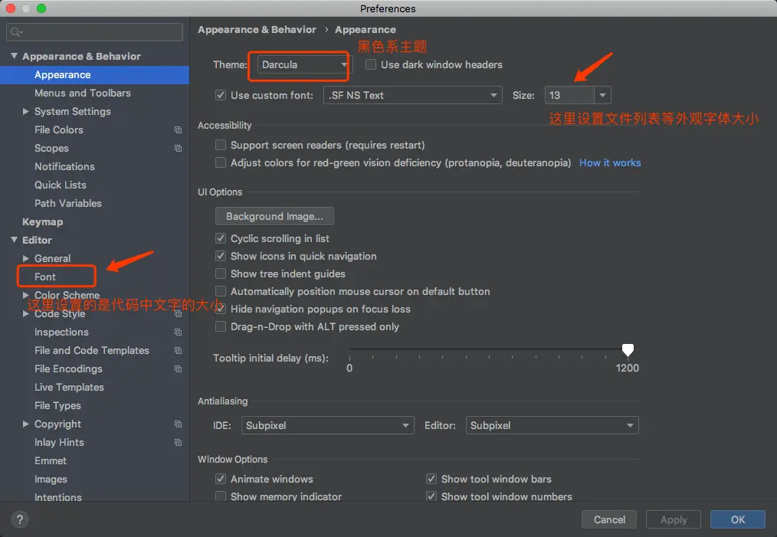Image resolution: width=777 pixels, height=537 pixels.
Task: Click the Cancel button
Action: [x=609, y=519]
